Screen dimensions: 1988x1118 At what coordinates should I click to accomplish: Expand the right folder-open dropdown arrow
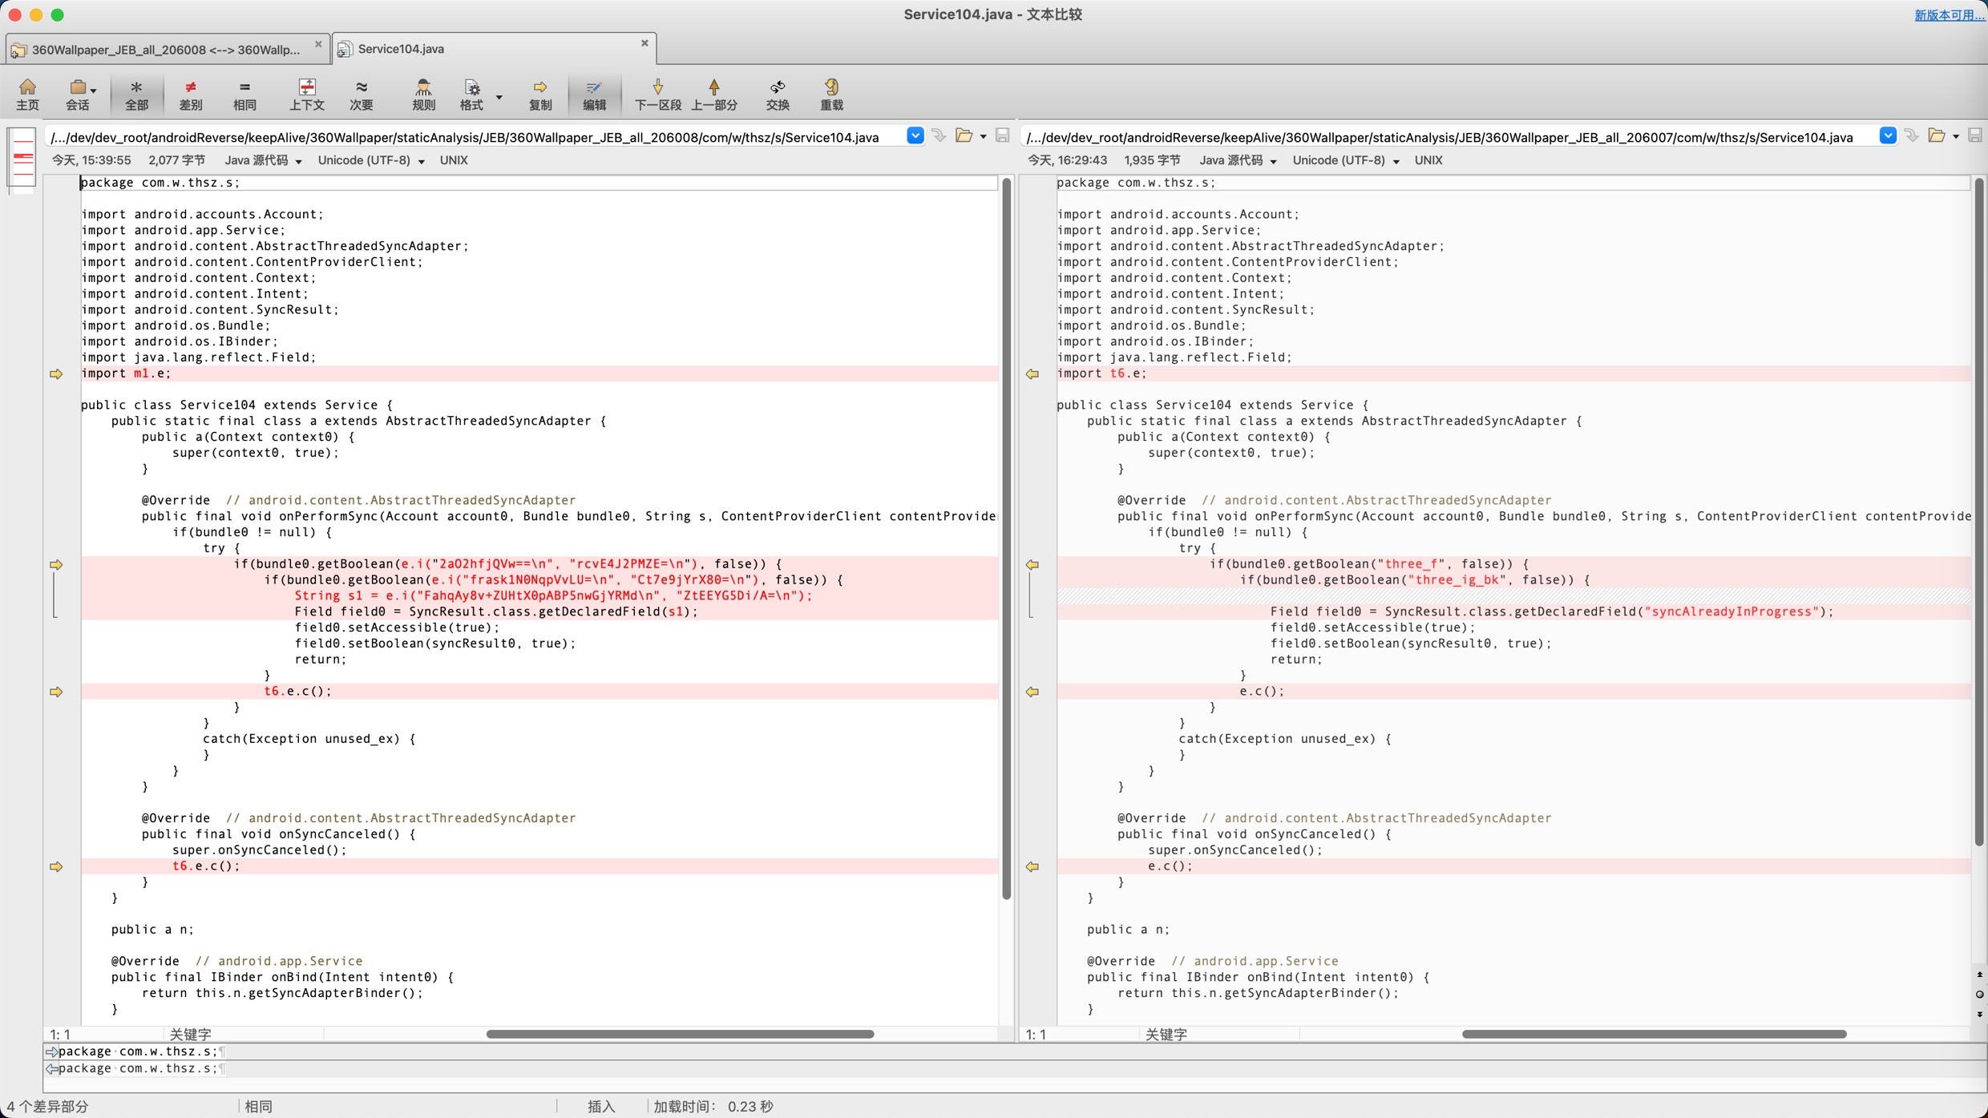coord(1956,137)
